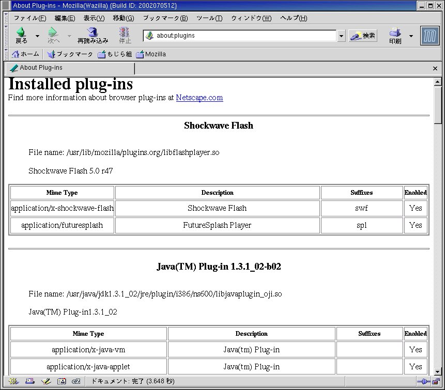Select application/futuresplash cell

point(62,226)
